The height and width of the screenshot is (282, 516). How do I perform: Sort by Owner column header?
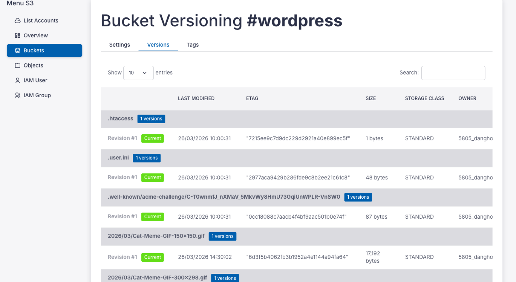pos(468,99)
